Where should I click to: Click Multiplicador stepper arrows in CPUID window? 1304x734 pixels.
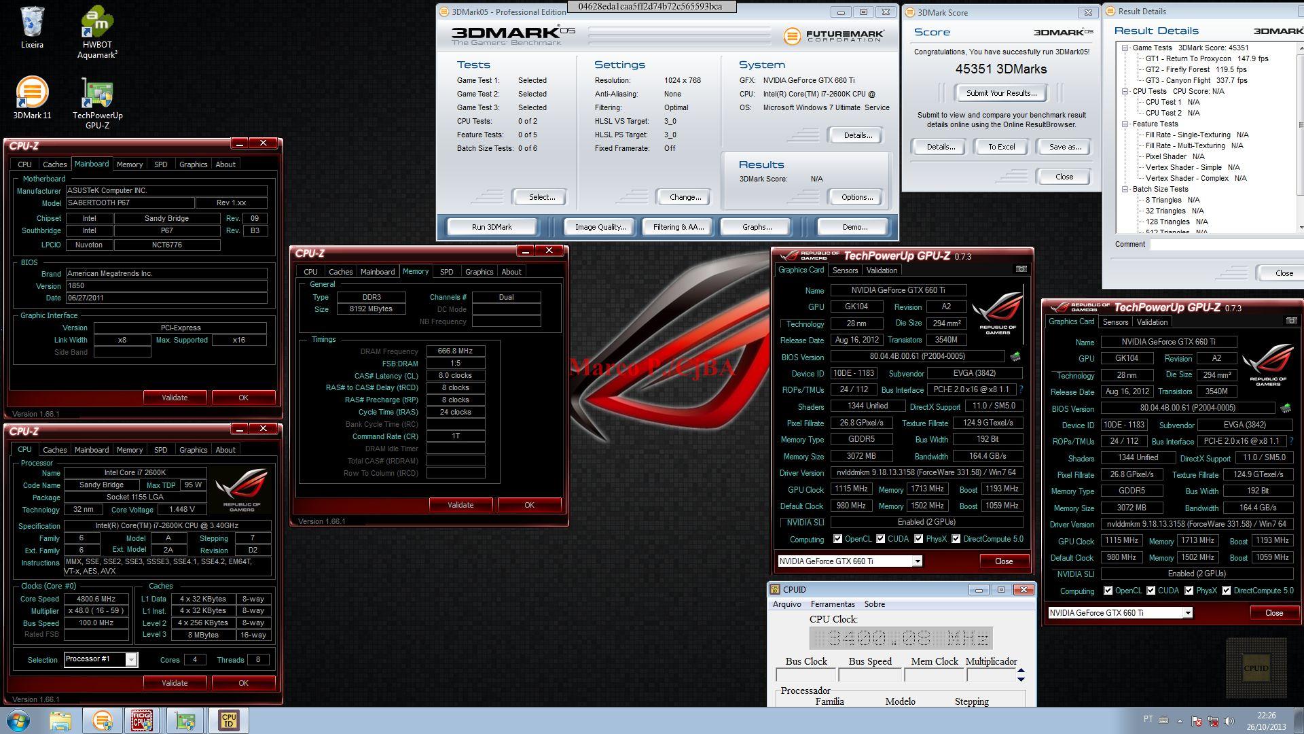coord(1021,675)
